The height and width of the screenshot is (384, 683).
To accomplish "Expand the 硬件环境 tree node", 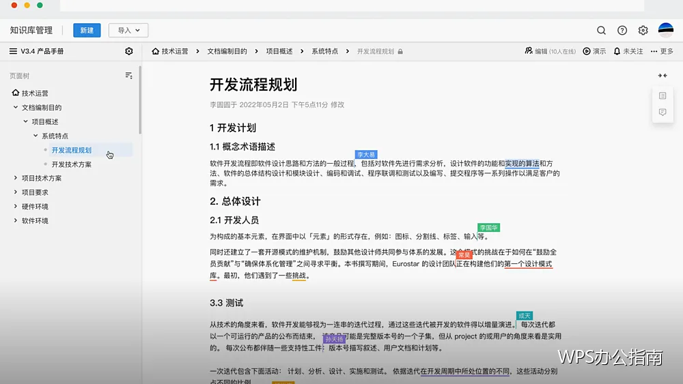I will coord(16,206).
